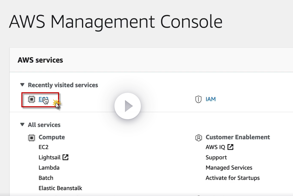Select Lambda in the Compute list
Image resolution: width=293 pixels, height=196 pixels.
[x=49, y=168]
